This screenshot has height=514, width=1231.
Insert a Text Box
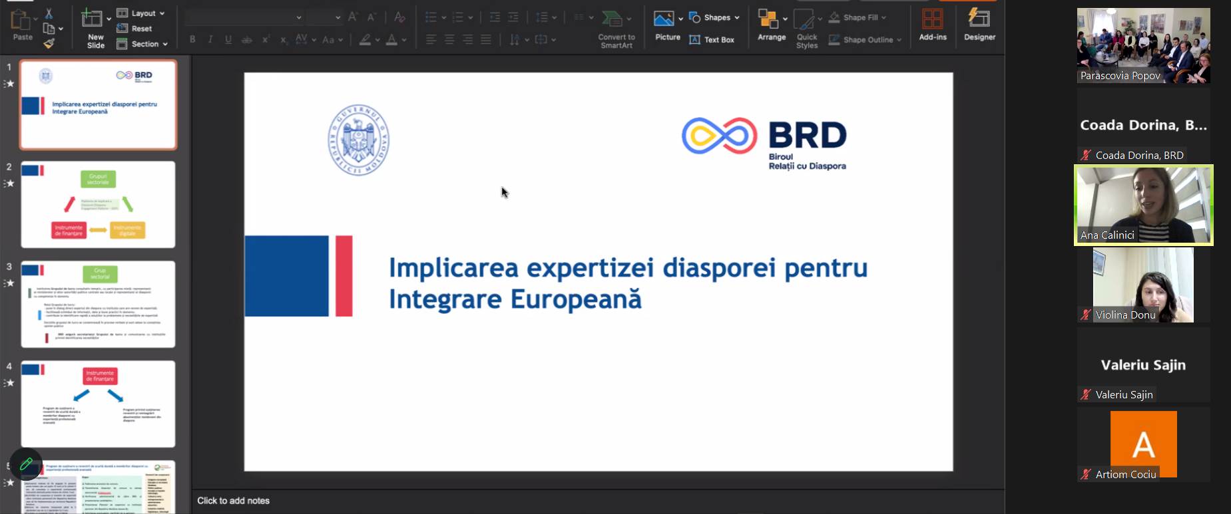(x=712, y=40)
